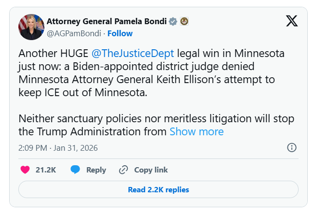
Task: Click the reply speech bubble icon
Action: (x=75, y=170)
